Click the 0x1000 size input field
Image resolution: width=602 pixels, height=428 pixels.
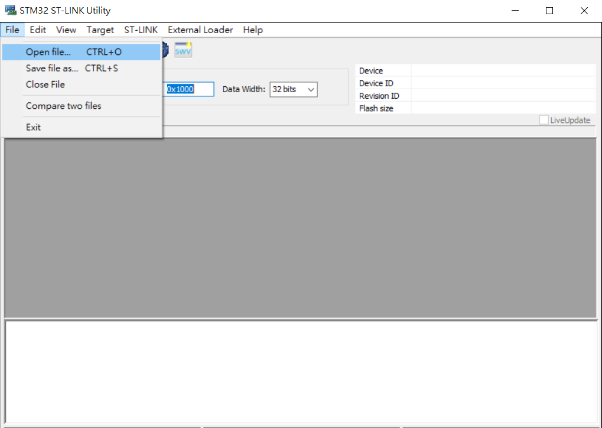(x=188, y=89)
